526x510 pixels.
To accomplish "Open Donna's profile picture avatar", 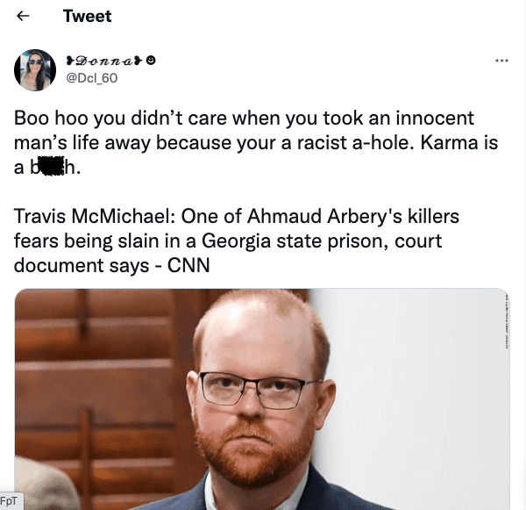I will coord(35,70).
